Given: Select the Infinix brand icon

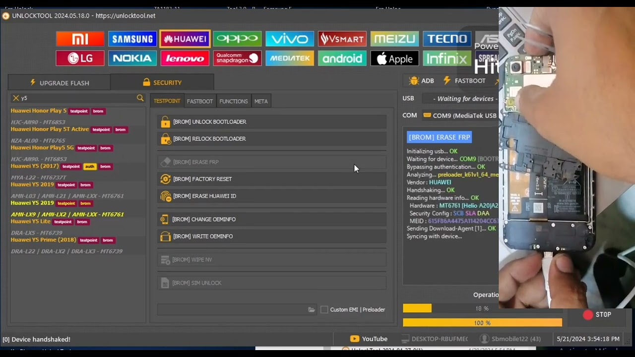Looking at the screenshot, I should 447,59.
